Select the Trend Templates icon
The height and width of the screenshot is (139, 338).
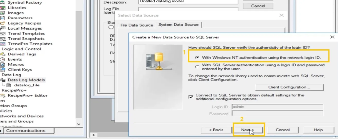[x=3, y=34]
